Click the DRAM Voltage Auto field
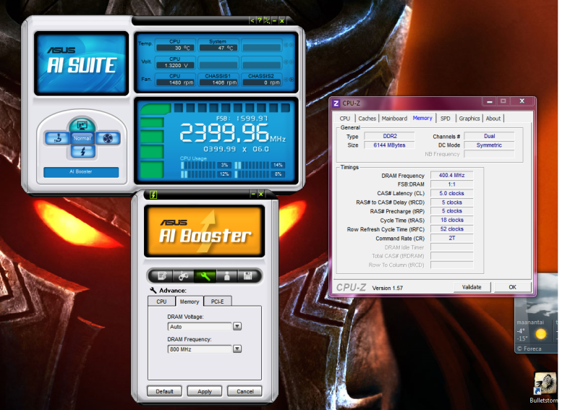The width and height of the screenshot is (578, 410). (x=200, y=326)
